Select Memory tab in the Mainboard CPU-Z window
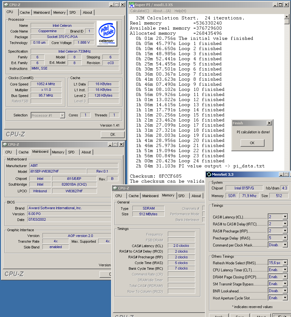The height and width of the screenshot is (317, 291). click(x=58, y=152)
